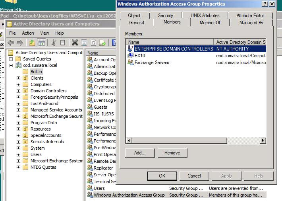282x201 pixels.
Task: Expand the Managed Service Accounts node
Action: pos(18,110)
